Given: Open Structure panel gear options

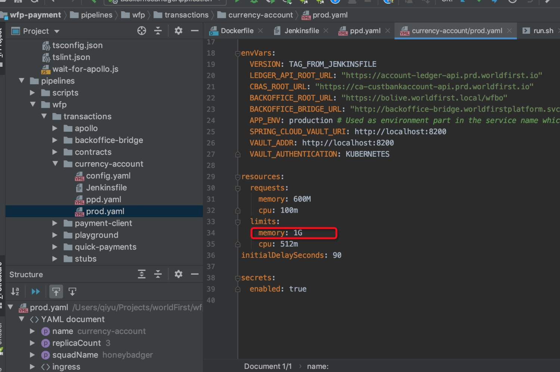Looking at the screenshot, I should coord(178,274).
